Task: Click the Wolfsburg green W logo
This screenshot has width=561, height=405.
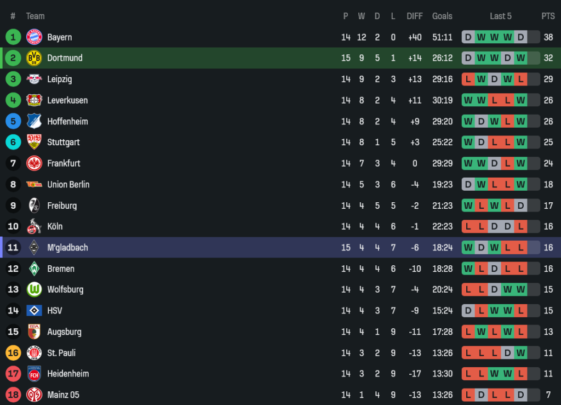Action: [34, 289]
